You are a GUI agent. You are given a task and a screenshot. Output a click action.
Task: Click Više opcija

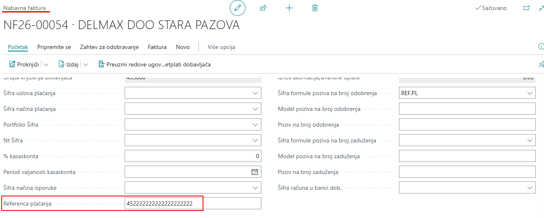[221, 47]
